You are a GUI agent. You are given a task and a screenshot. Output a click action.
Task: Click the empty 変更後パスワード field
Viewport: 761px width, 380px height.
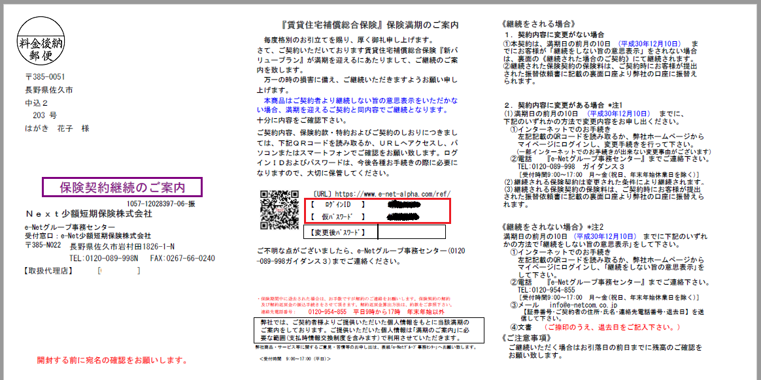click(411, 232)
